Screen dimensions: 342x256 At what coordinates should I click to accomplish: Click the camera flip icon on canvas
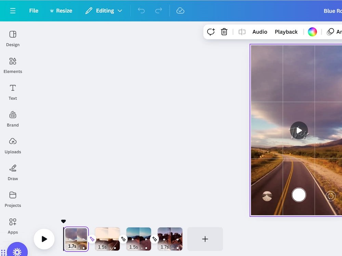(x=330, y=196)
